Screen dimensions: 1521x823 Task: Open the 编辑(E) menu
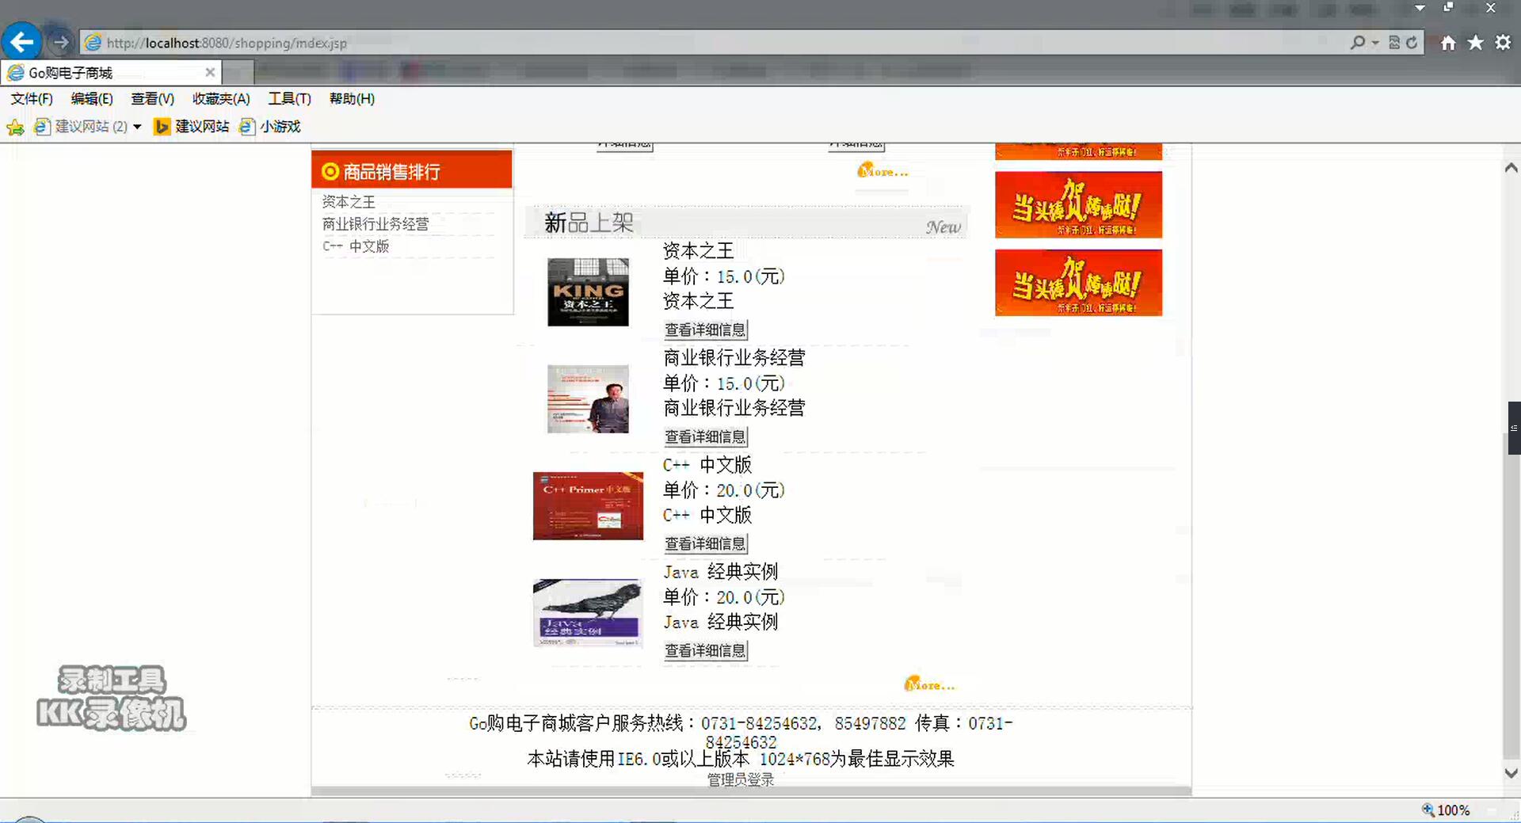click(92, 99)
